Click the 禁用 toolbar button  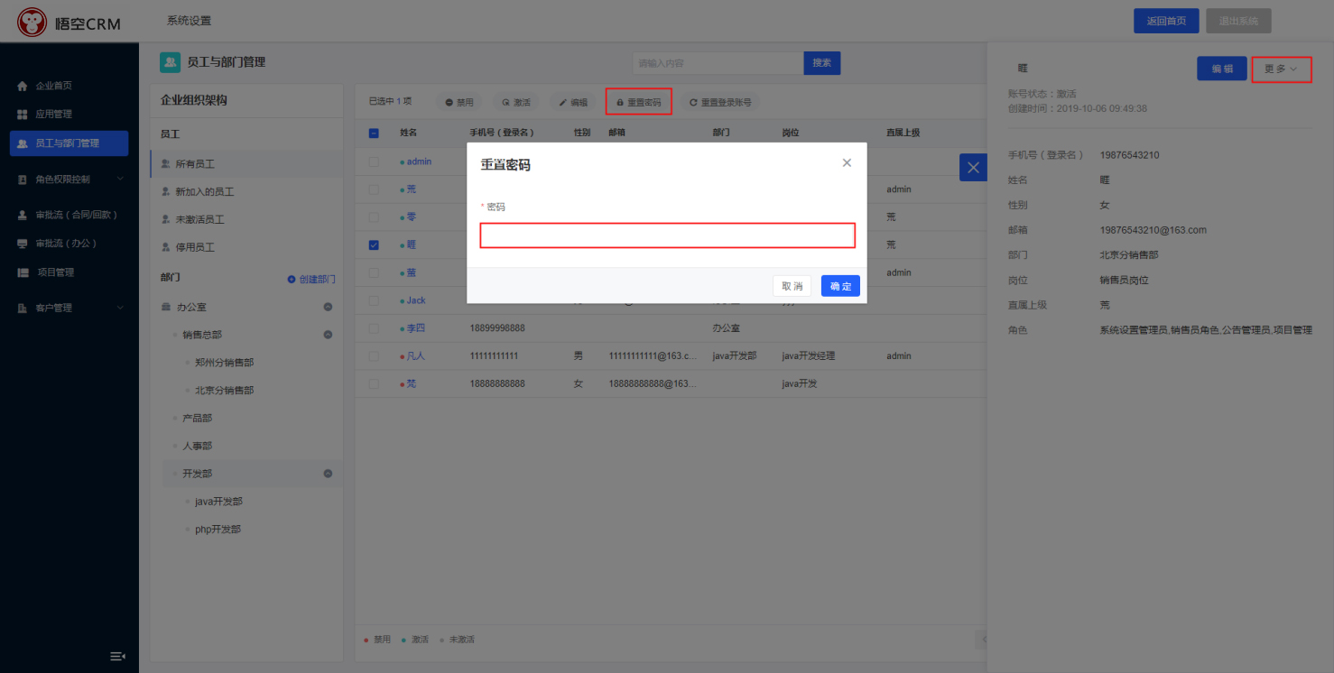[x=459, y=103]
